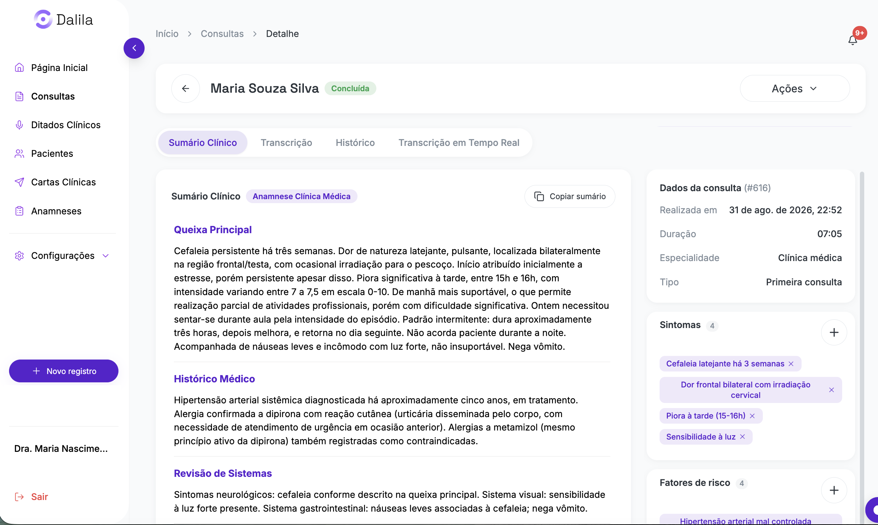Click the Copiar sumário button
Viewport: 878px width, 525px height.
(x=570, y=196)
